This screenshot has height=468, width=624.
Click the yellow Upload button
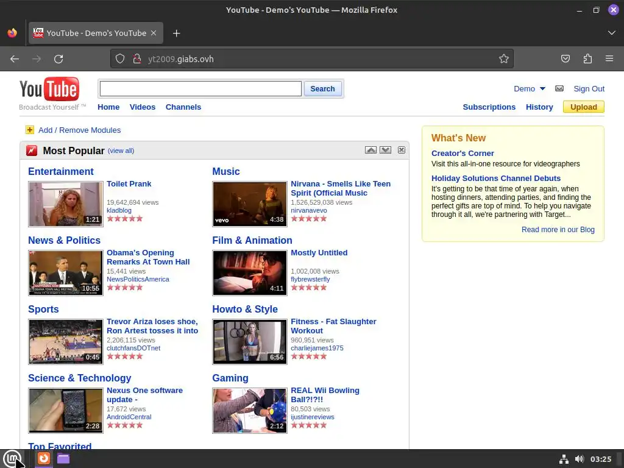(583, 107)
